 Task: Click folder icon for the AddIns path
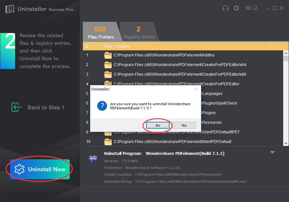(108, 55)
